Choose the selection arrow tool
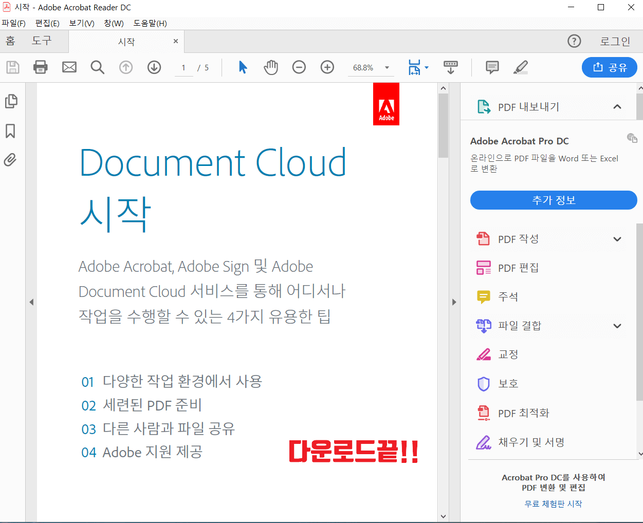 coord(243,67)
